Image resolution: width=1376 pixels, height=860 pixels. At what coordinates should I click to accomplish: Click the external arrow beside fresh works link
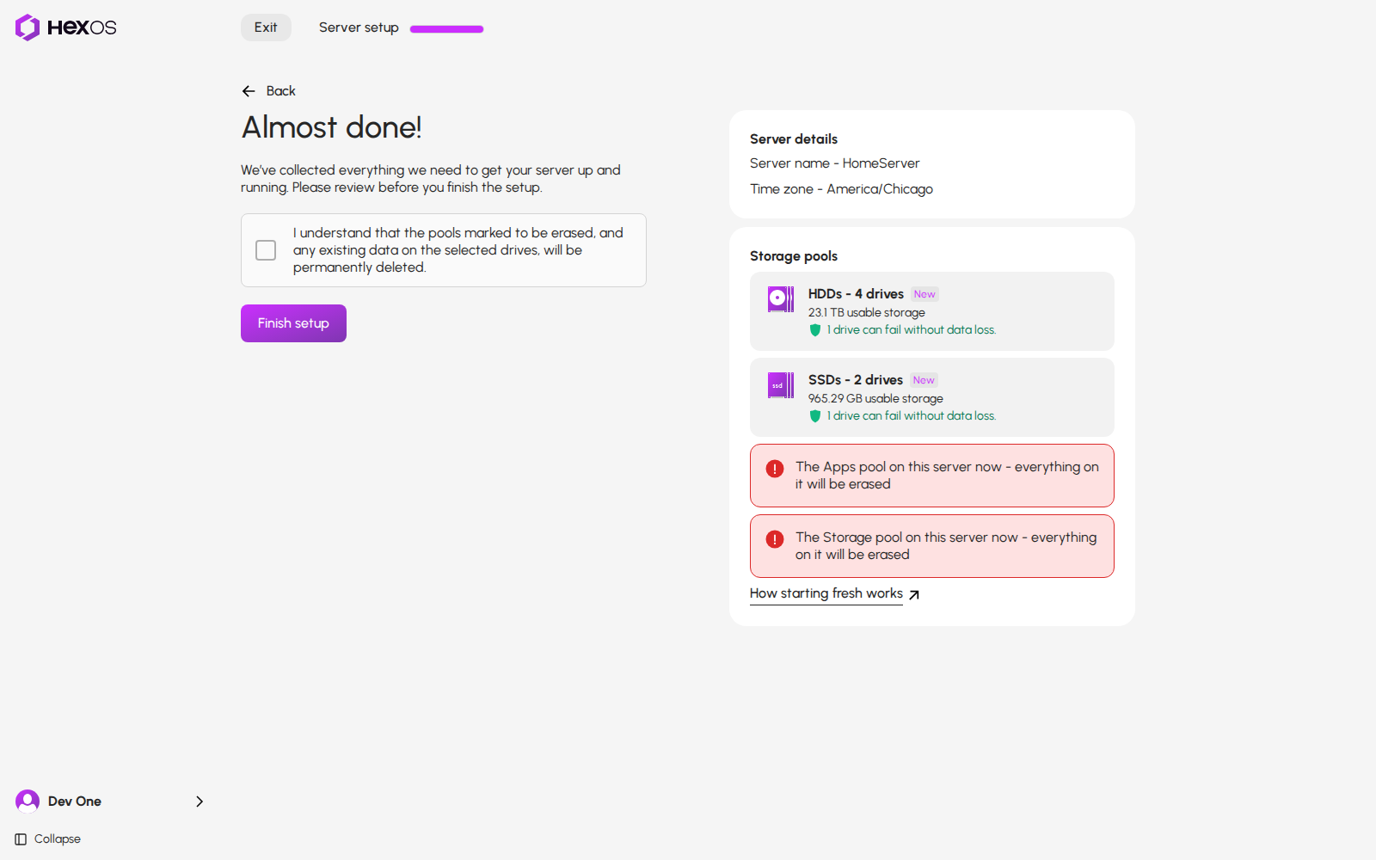[x=914, y=594]
